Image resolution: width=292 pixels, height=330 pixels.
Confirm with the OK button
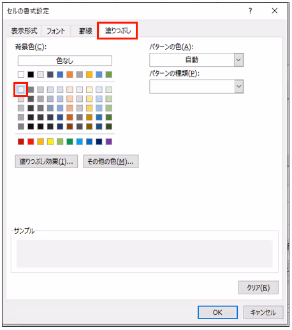tap(217, 312)
